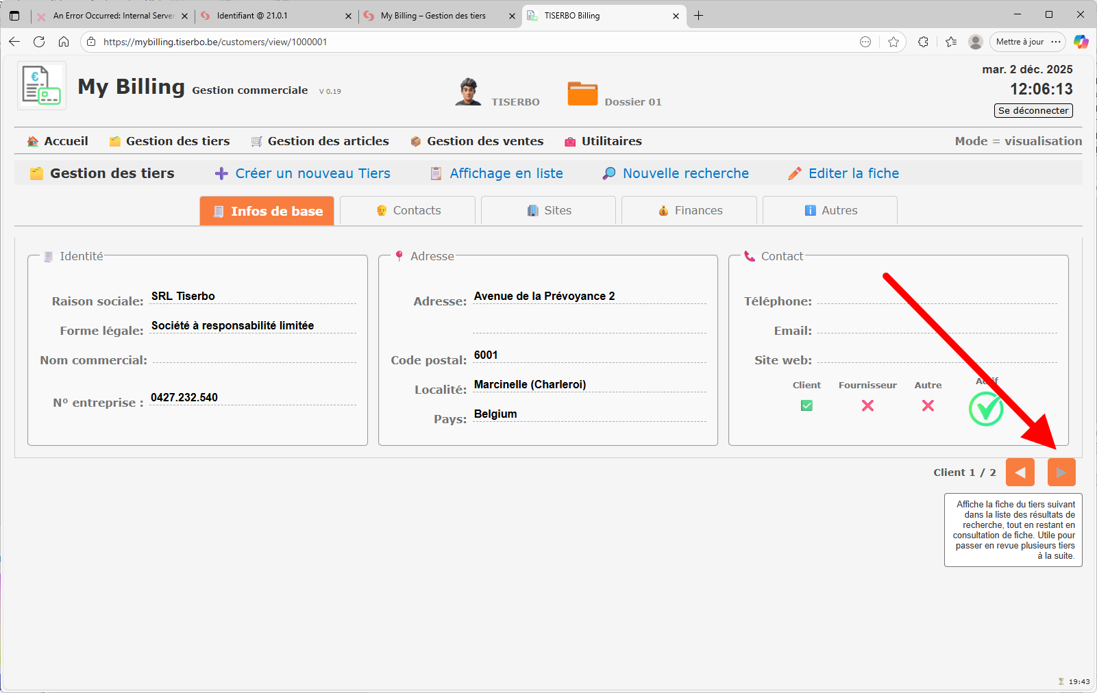Image resolution: width=1097 pixels, height=693 pixels.
Task: Click the TISERBO user avatar
Action: (x=468, y=92)
